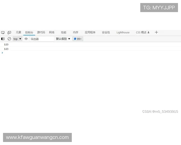This screenshot has width=181, height=145.
Task: Open the Lighthouse tab
Action: (x=123, y=32)
